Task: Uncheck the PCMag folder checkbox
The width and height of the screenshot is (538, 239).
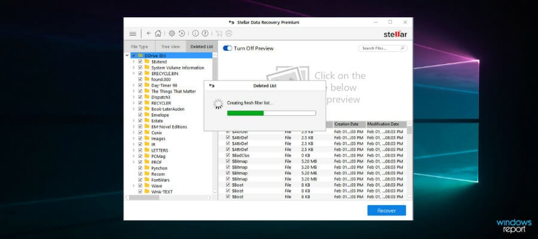Action: 140,156
